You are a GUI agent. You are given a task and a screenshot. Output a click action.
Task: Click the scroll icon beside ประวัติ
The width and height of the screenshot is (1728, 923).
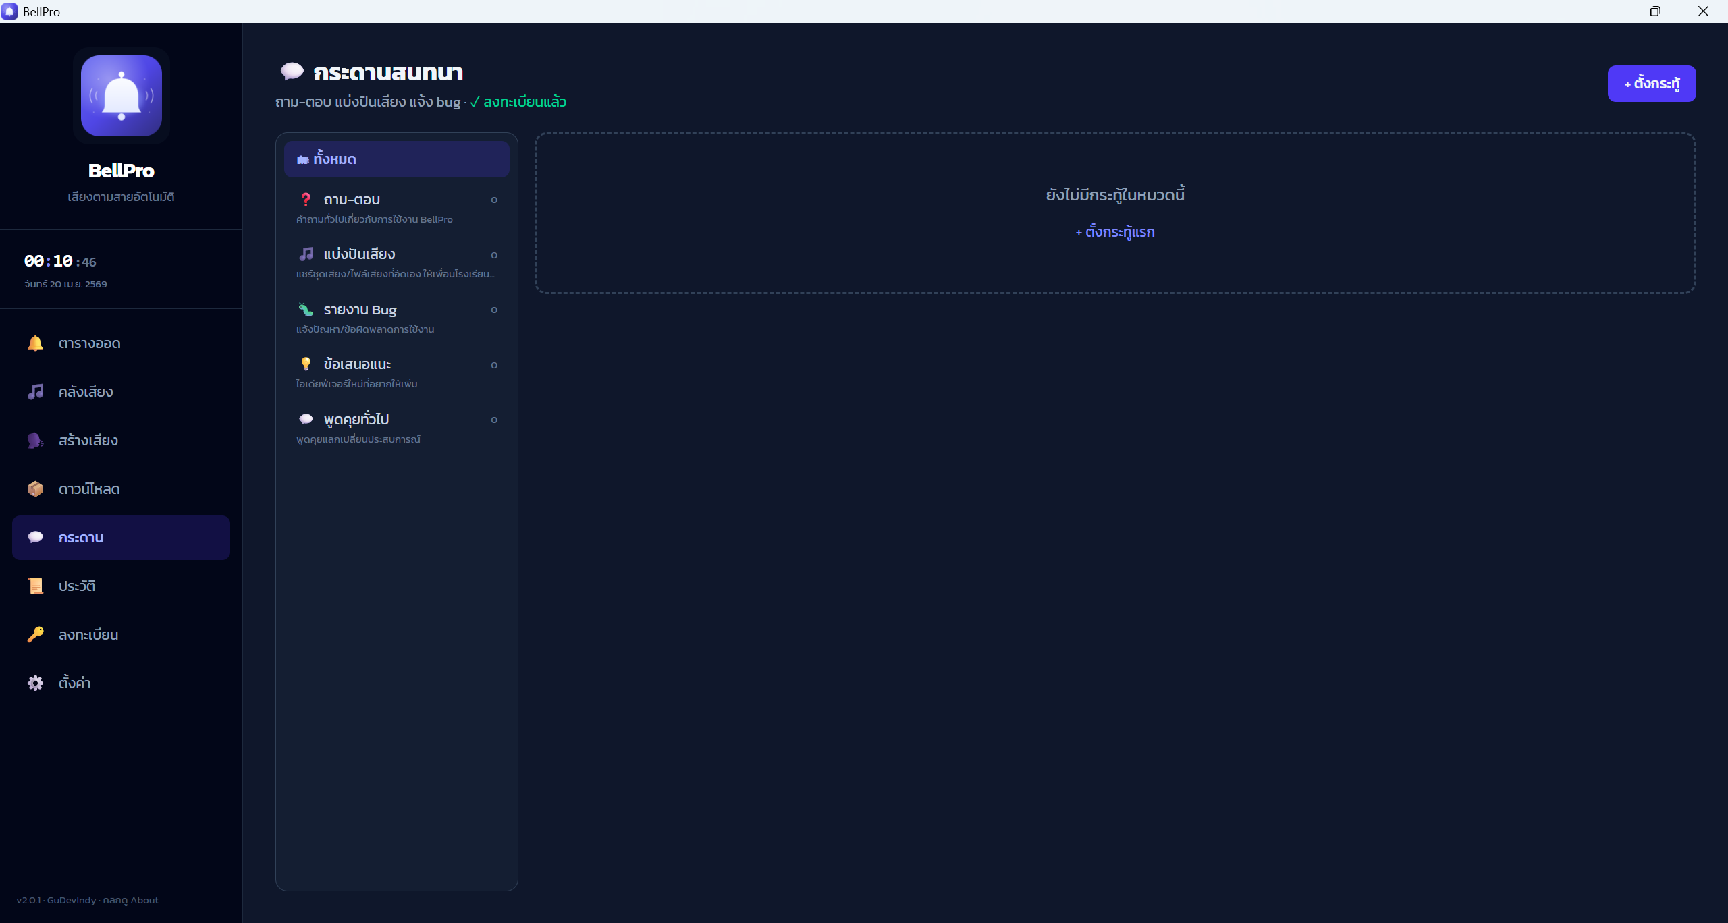tap(35, 586)
